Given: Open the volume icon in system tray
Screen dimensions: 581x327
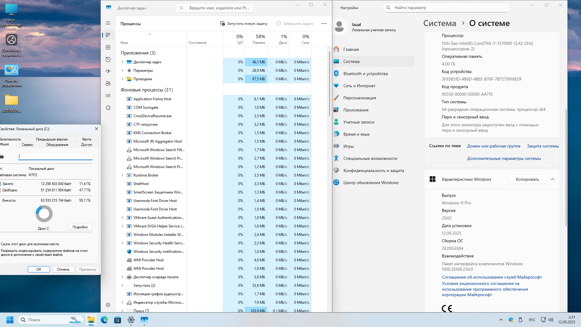Looking at the screenshot, I should (551, 320).
